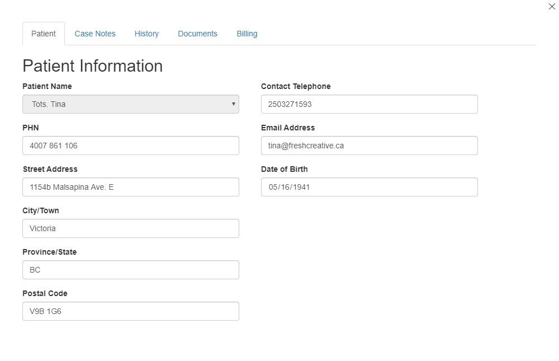559x361 pixels.
Task: Open the Billing tab
Action: click(247, 34)
